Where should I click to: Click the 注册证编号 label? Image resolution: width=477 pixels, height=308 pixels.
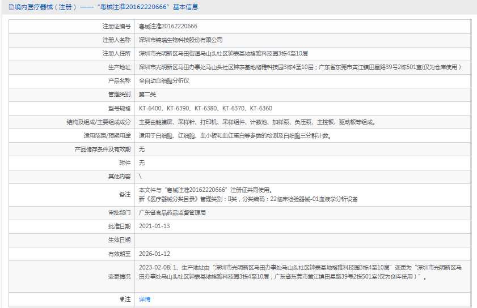(x=116, y=27)
